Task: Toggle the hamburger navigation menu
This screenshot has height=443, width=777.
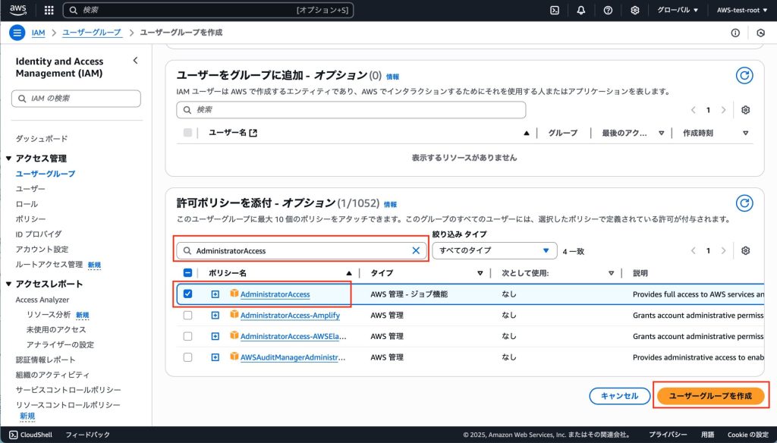Action: [17, 33]
